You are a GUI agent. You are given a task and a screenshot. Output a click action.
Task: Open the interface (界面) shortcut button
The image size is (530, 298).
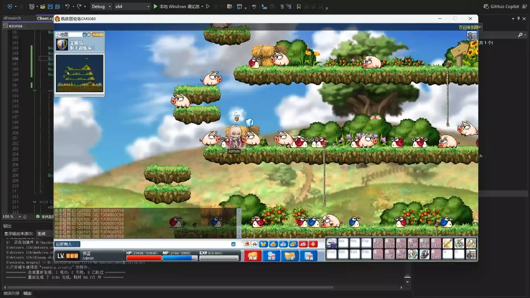[309, 256]
